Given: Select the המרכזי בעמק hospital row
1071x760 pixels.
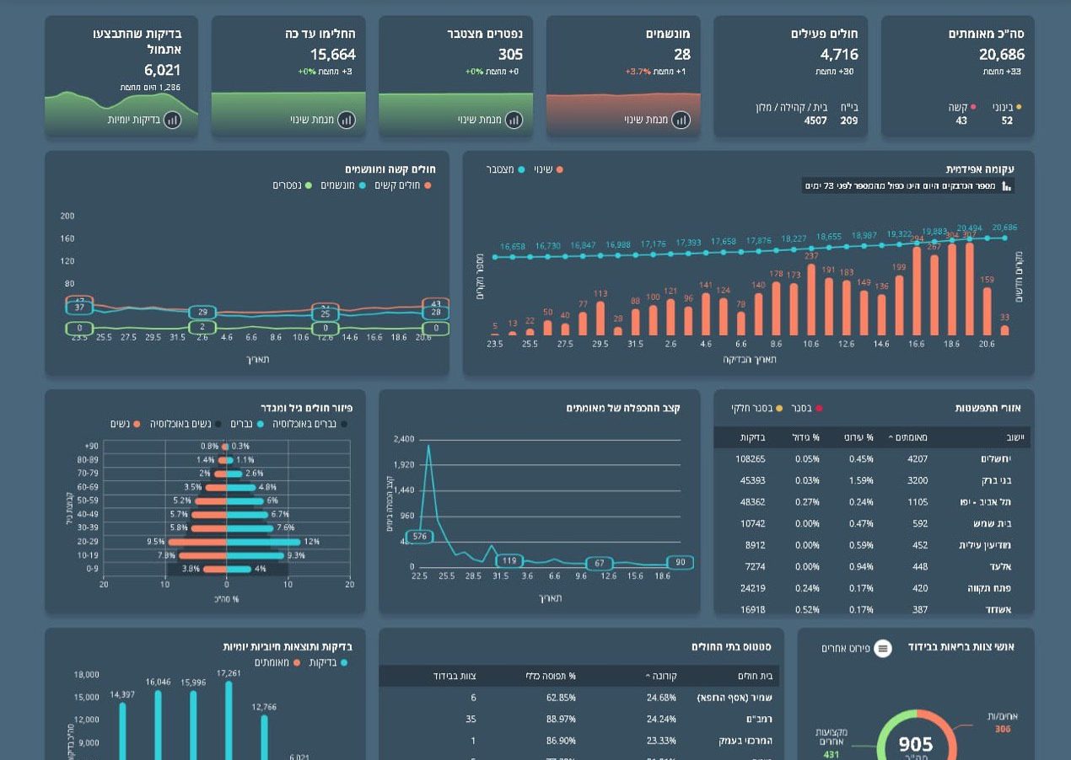Looking at the screenshot, I should tap(579, 741).
